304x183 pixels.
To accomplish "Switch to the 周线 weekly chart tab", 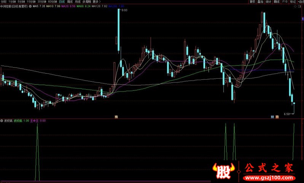I will 70,2.
